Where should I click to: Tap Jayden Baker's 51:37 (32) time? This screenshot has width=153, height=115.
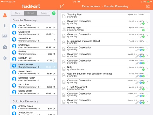click(50, 28)
